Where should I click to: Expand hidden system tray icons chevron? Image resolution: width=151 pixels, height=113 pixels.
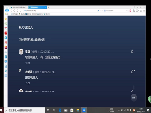(x=119, y=110)
